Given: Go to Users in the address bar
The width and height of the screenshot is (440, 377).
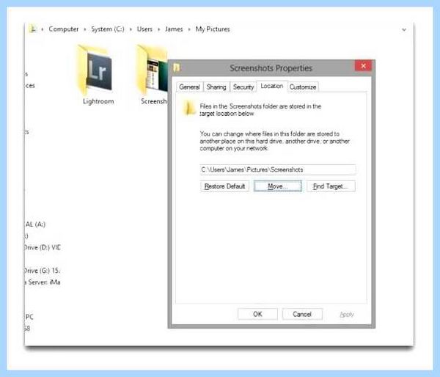Looking at the screenshot, I should [x=144, y=29].
